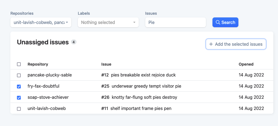Viewport: 278px width, 126px height.
Task: Click the Labels dropdown caret arrow
Action: pyautogui.click(x=134, y=22)
